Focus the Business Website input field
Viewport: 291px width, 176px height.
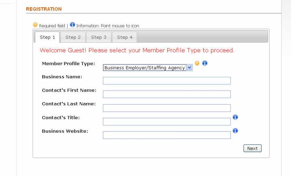point(167,135)
